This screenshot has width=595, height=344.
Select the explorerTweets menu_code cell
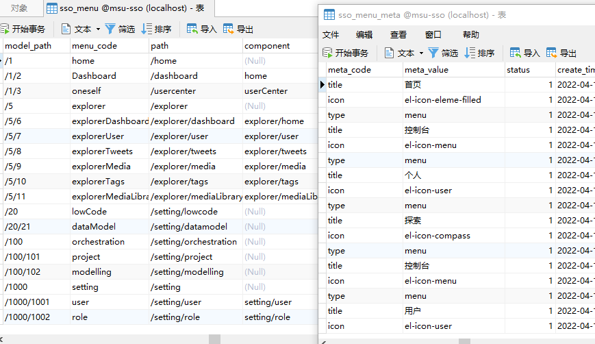102,151
